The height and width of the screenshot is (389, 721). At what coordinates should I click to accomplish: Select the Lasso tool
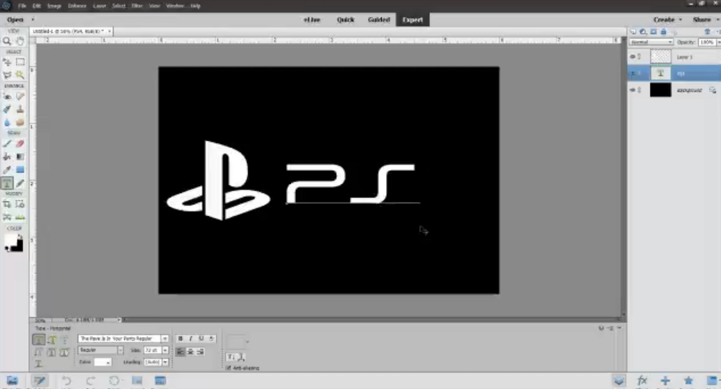click(7, 74)
